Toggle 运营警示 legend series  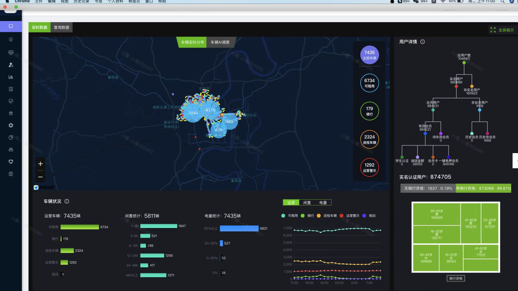(x=349, y=216)
